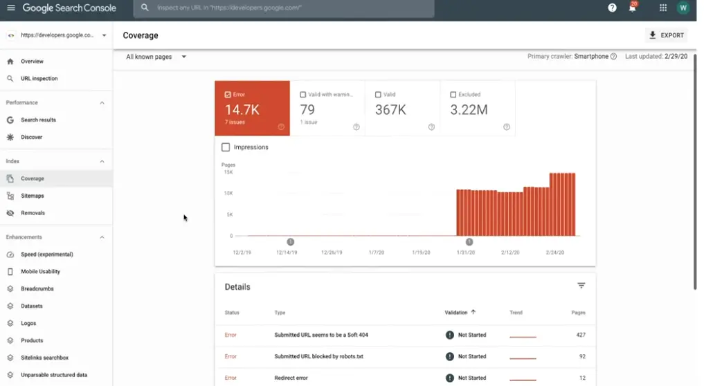This screenshot has width=704, height=386.
Task: Click help icon on Excluded card
Action: [507, 127]
